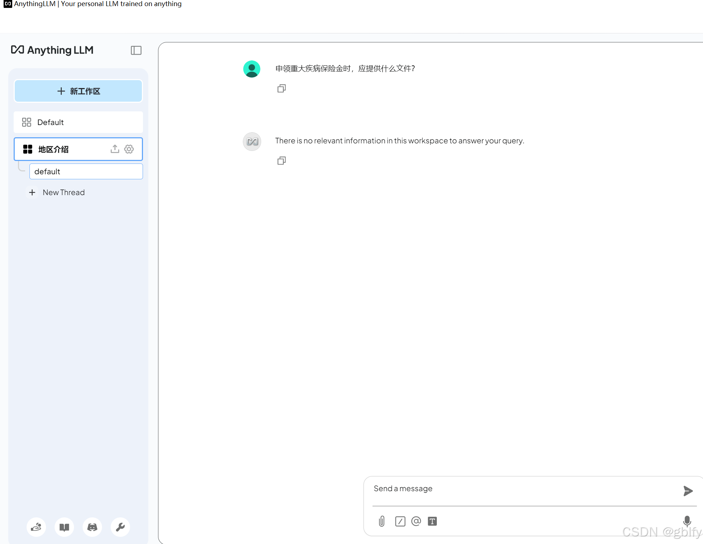Open 地区介绍 workspace settings gear
The image size is (703, 544).
click(129, 149)
